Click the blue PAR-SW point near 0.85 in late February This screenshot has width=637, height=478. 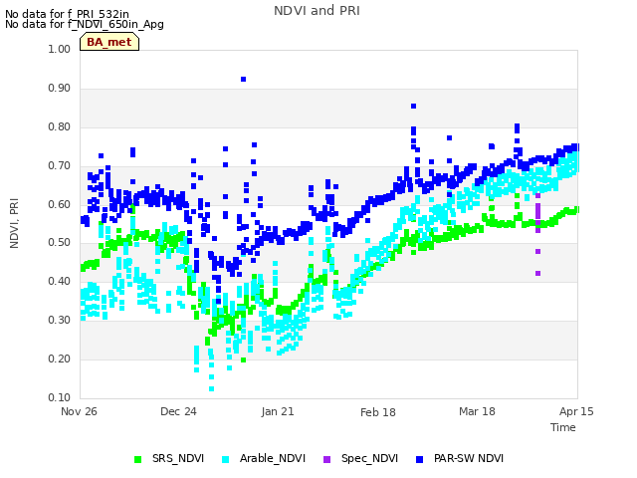coord(414,107)
